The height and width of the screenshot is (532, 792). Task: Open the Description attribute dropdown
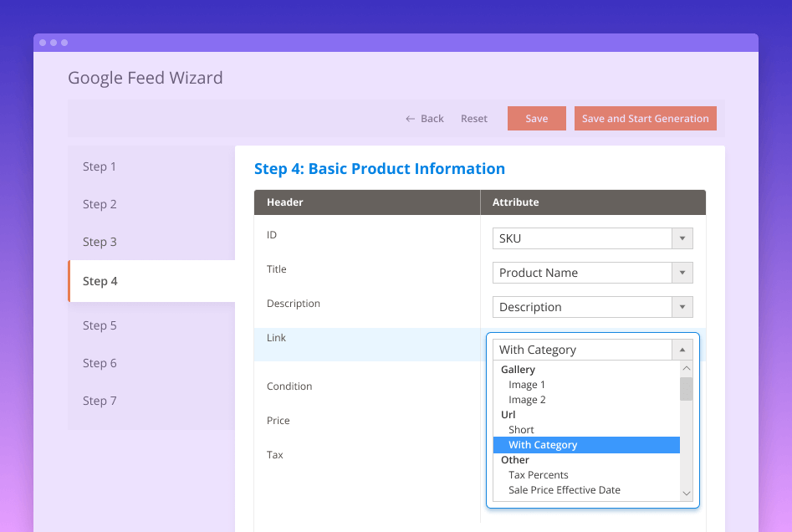tap(682, 307)
